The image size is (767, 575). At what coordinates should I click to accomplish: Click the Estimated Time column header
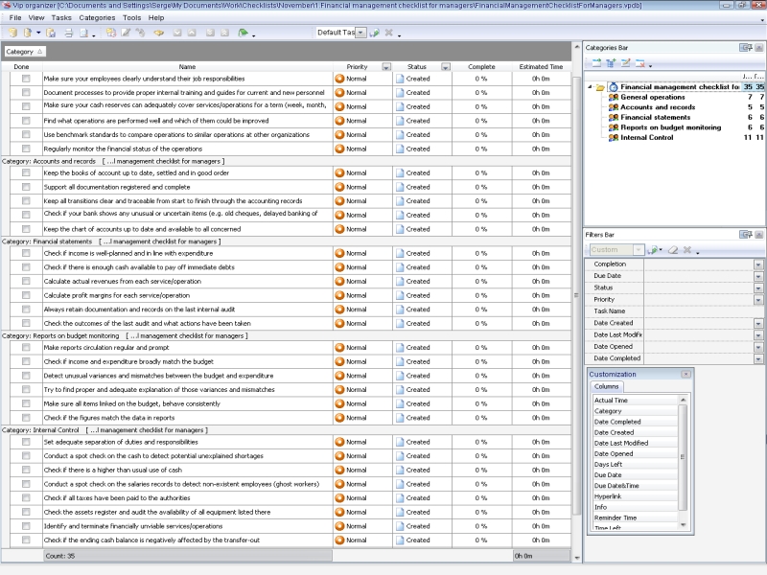pos(541,67)
